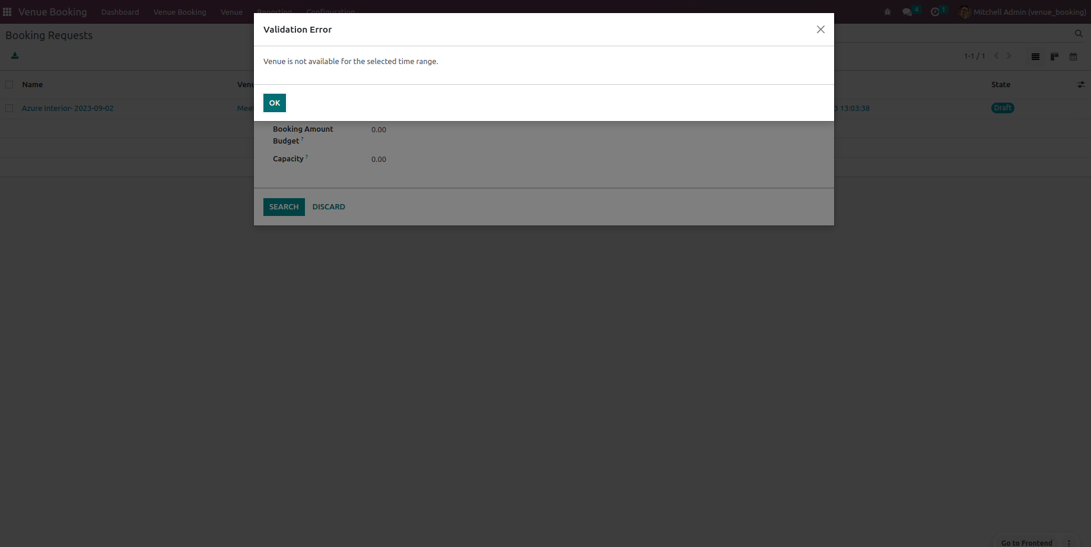Click the Capacity value field
Viewport: 1091px width, 547px height.
tap(378, 160)
